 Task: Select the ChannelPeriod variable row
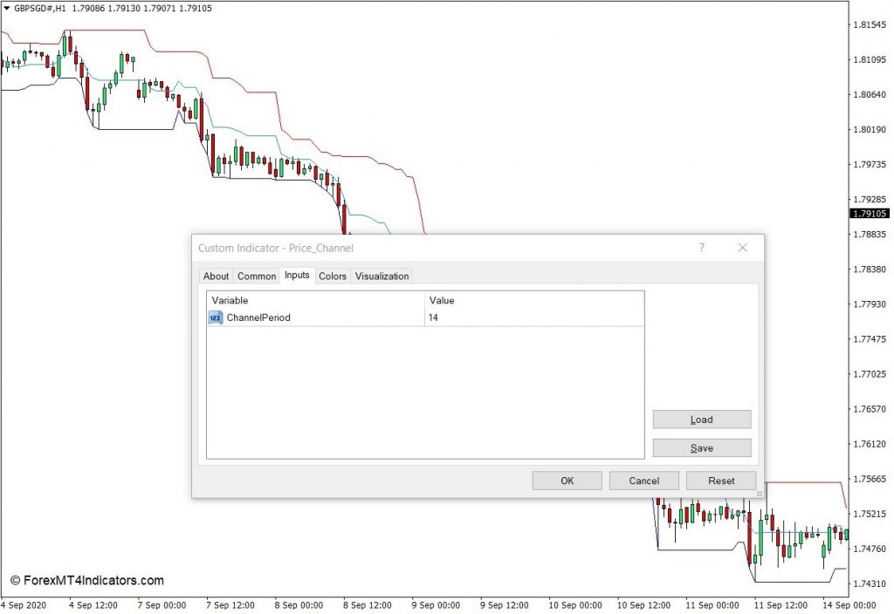click(x=425, y=317)
